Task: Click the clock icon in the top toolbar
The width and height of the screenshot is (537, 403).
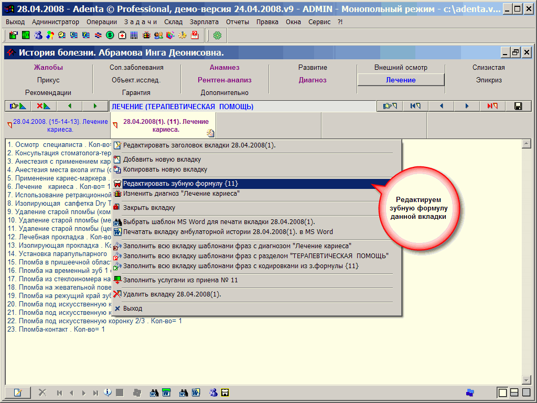Action: click(62, 35)
